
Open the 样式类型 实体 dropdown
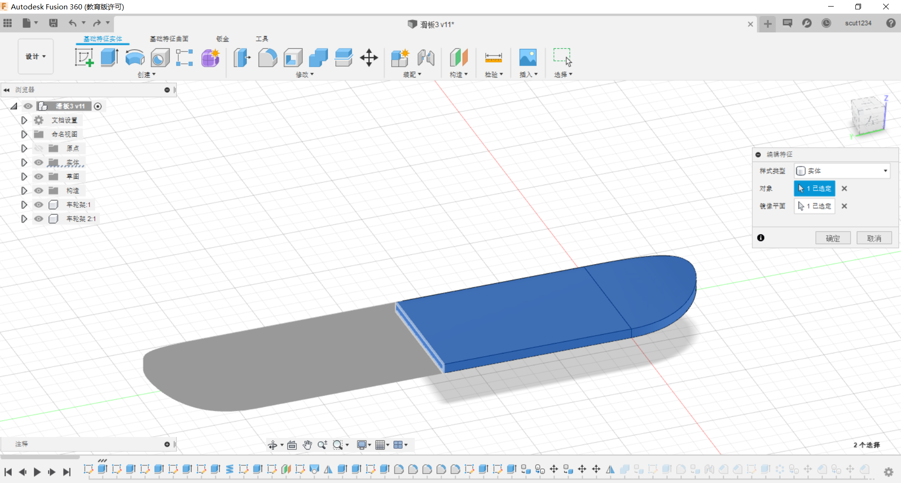[842, 171]
